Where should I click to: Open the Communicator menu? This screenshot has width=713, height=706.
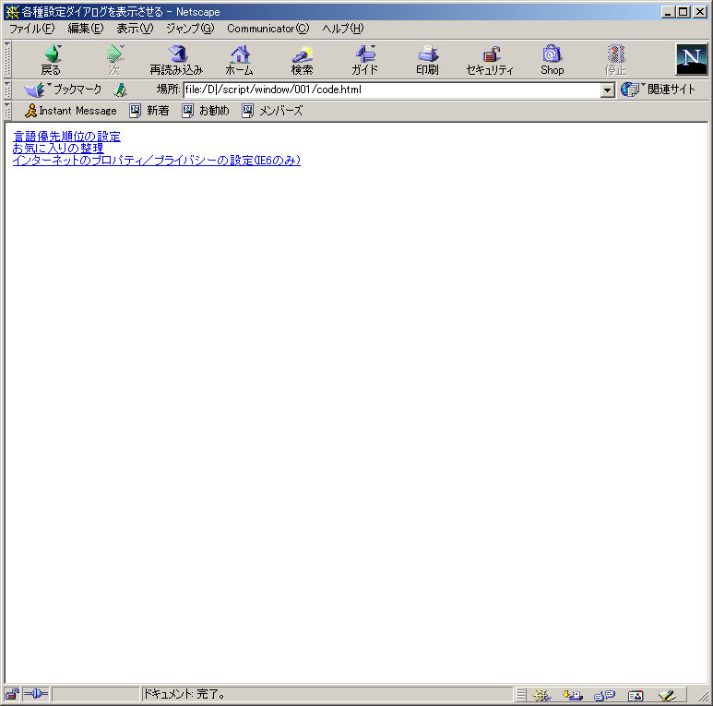[x=267, y=29]
